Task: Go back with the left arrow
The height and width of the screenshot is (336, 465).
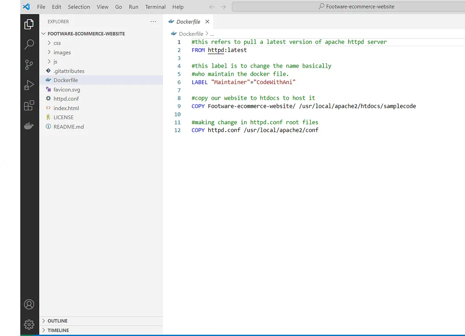Action: pos(212,7)
